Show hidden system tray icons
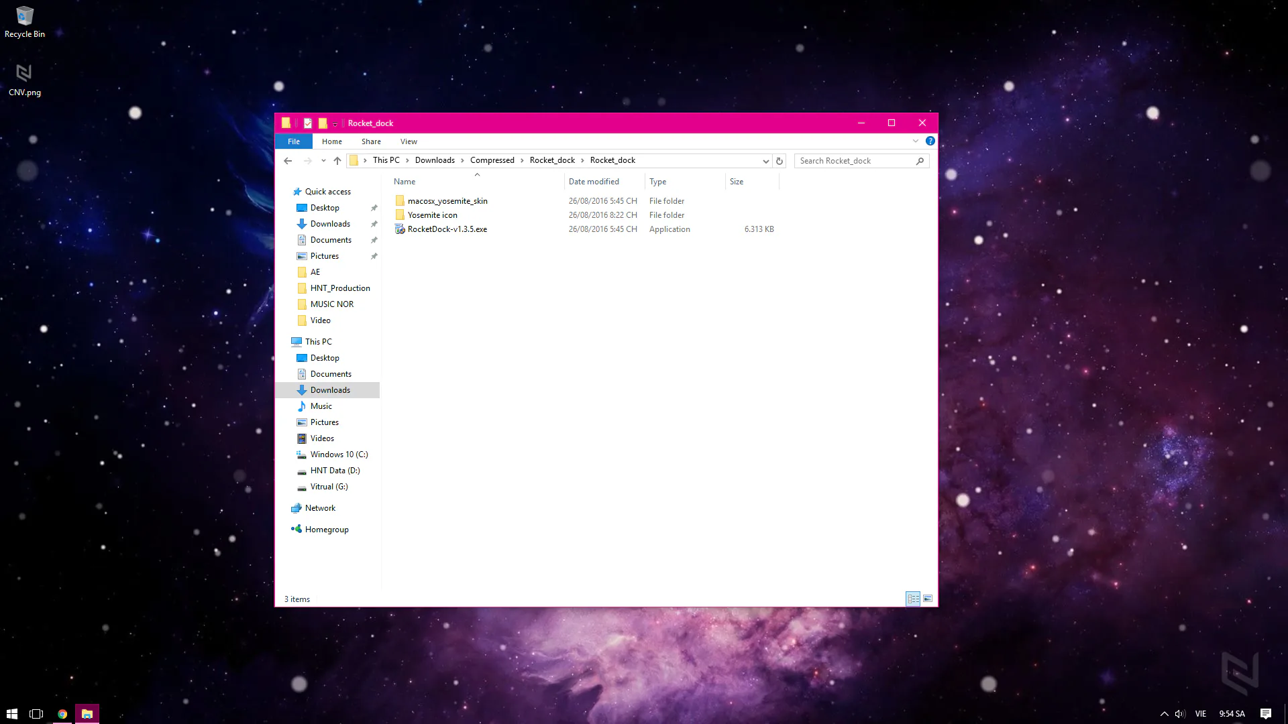 click(x=1165, y=714)
